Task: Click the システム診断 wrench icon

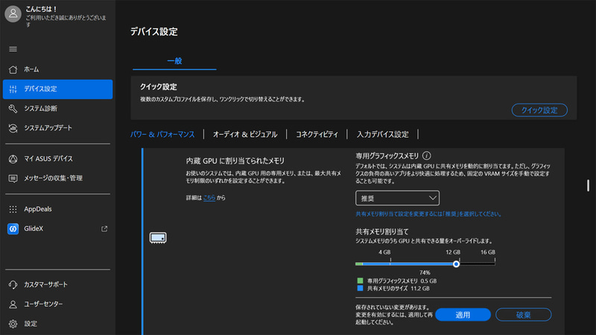Action: coord(13,109)
